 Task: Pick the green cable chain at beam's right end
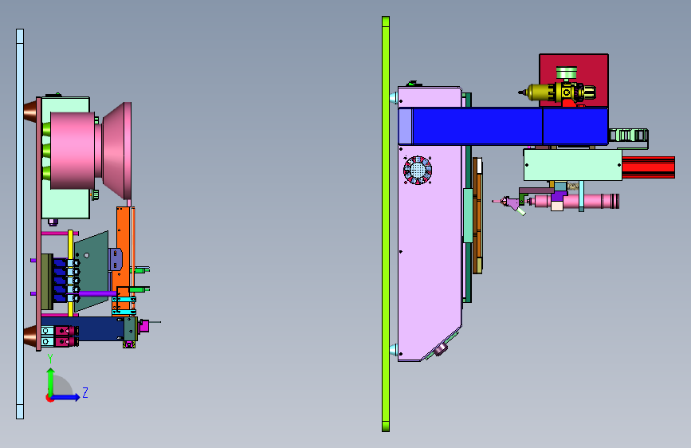pyautogui.click(x=628, y=135)
